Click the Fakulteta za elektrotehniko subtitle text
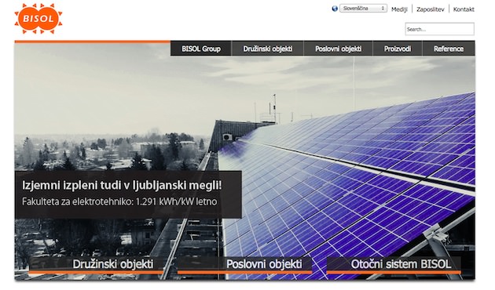 click(x=119, y=201)
